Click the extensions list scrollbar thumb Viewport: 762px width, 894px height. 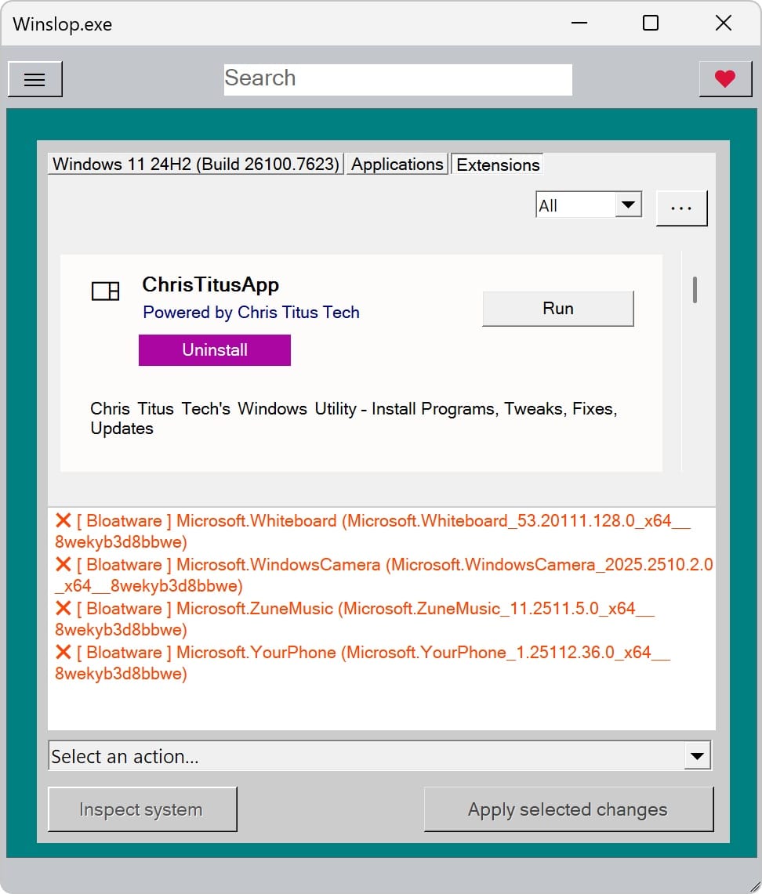tap(695, 290)
